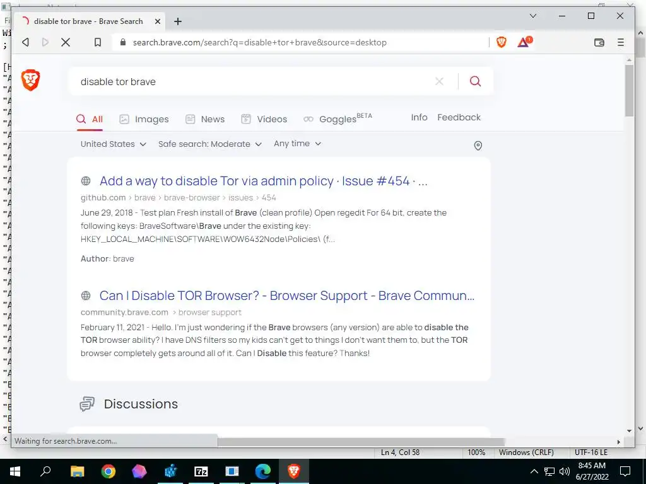Expand the United States region dropdown

(x=114, y=144)
